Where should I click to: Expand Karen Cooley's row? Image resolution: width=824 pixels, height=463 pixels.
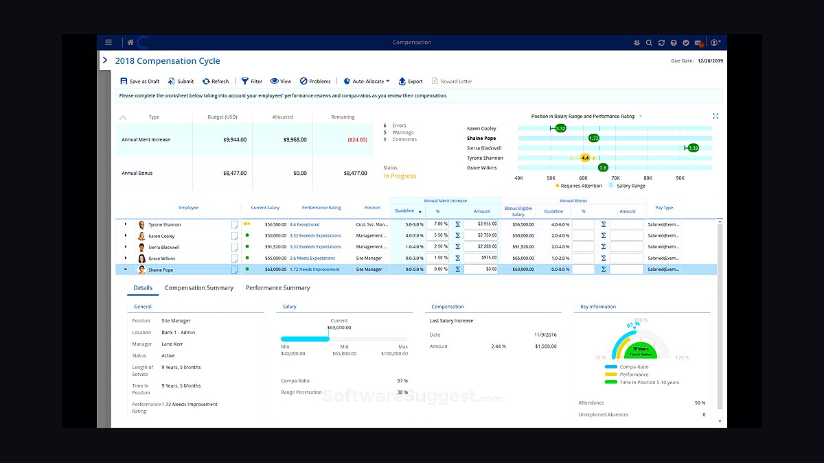(125, 235)
